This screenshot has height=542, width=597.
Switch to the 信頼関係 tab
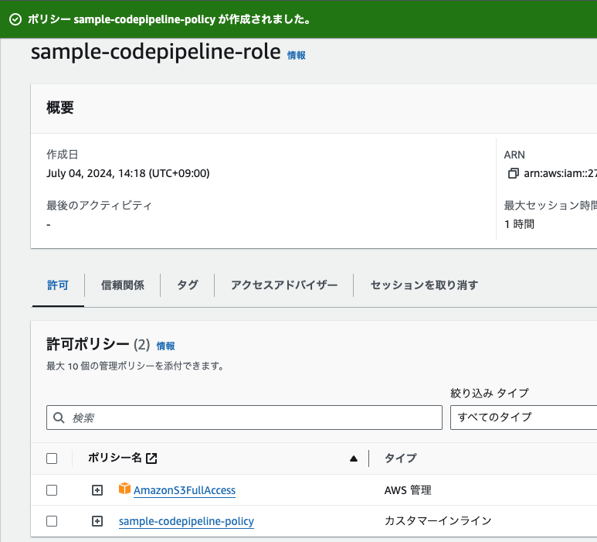pyautogui.click(x=123, y=285)
